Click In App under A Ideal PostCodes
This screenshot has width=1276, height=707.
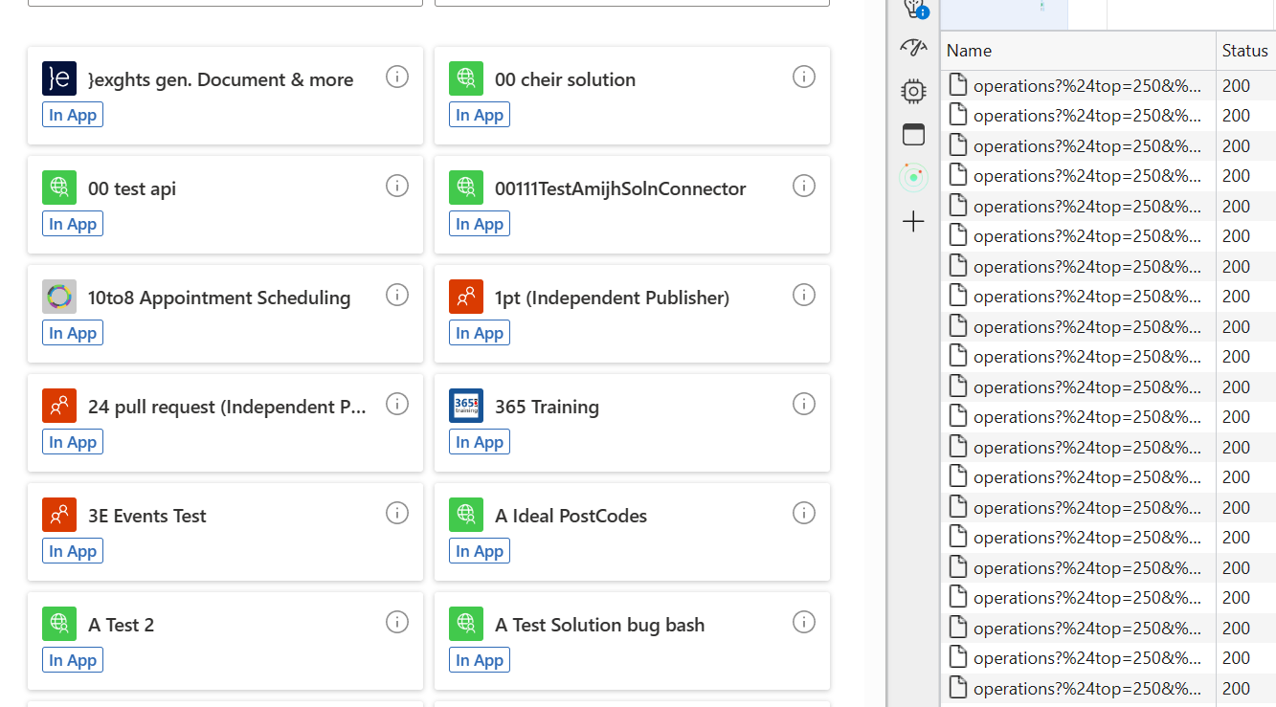(x=479, y=550)
